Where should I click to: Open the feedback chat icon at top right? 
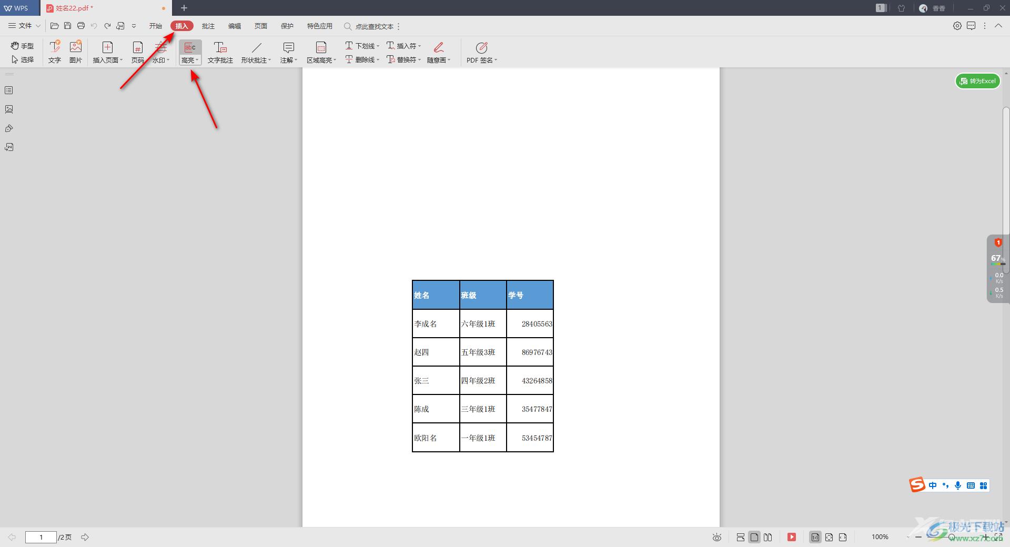[x=971, y=26]
